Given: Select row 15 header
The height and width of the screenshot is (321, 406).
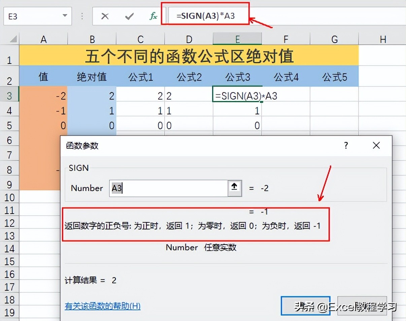Looking at the screenshot, I should [9, 261].
